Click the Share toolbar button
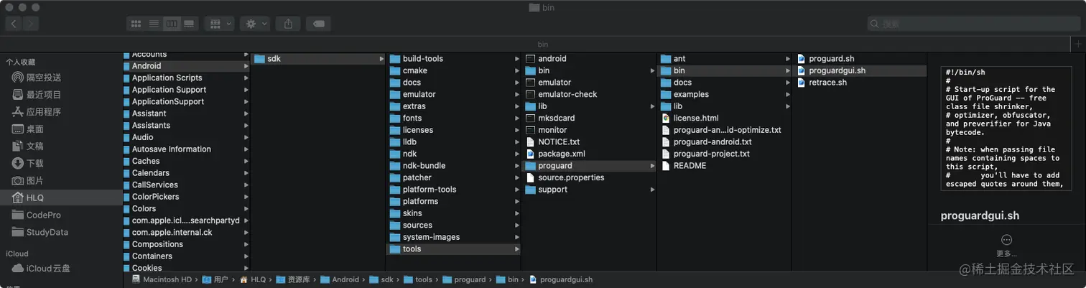This screenshot has height=288, width=1086. click(x=288, y=24)
